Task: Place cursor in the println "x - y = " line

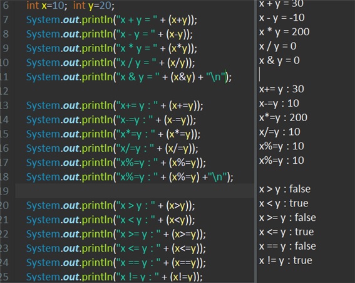Action: [110, 35]
